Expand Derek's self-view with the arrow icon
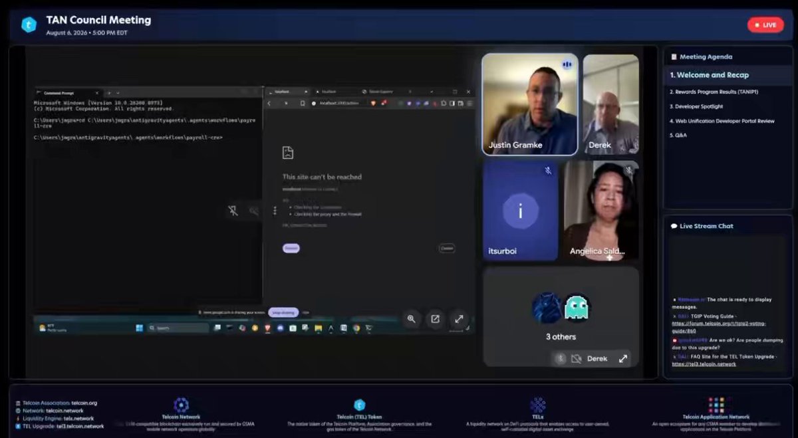Image resolution: width=798 pixels, height=438 pixels. tap(623, 359)
